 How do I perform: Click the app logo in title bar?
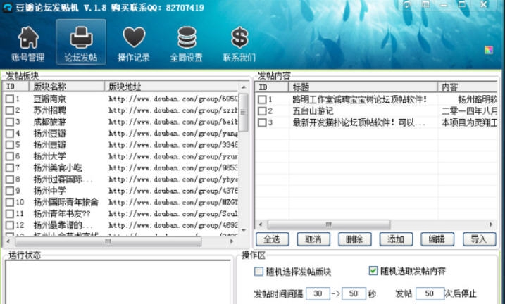7,7
